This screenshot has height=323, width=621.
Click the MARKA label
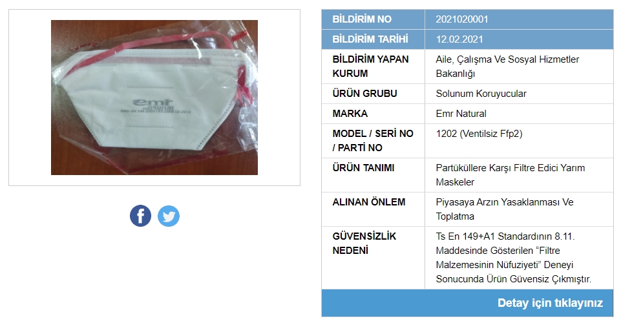click(x=350, y=114)
